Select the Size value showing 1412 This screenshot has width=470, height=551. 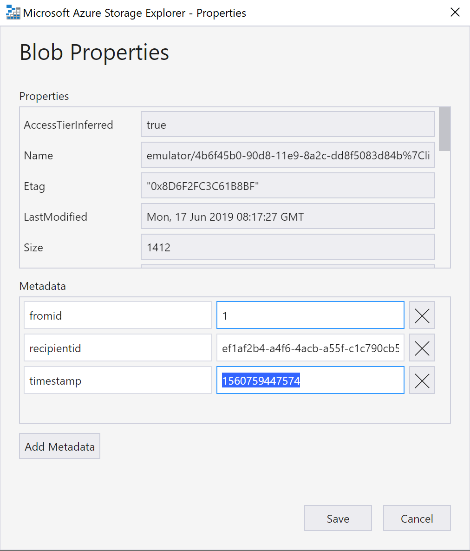tap(287, 247)
